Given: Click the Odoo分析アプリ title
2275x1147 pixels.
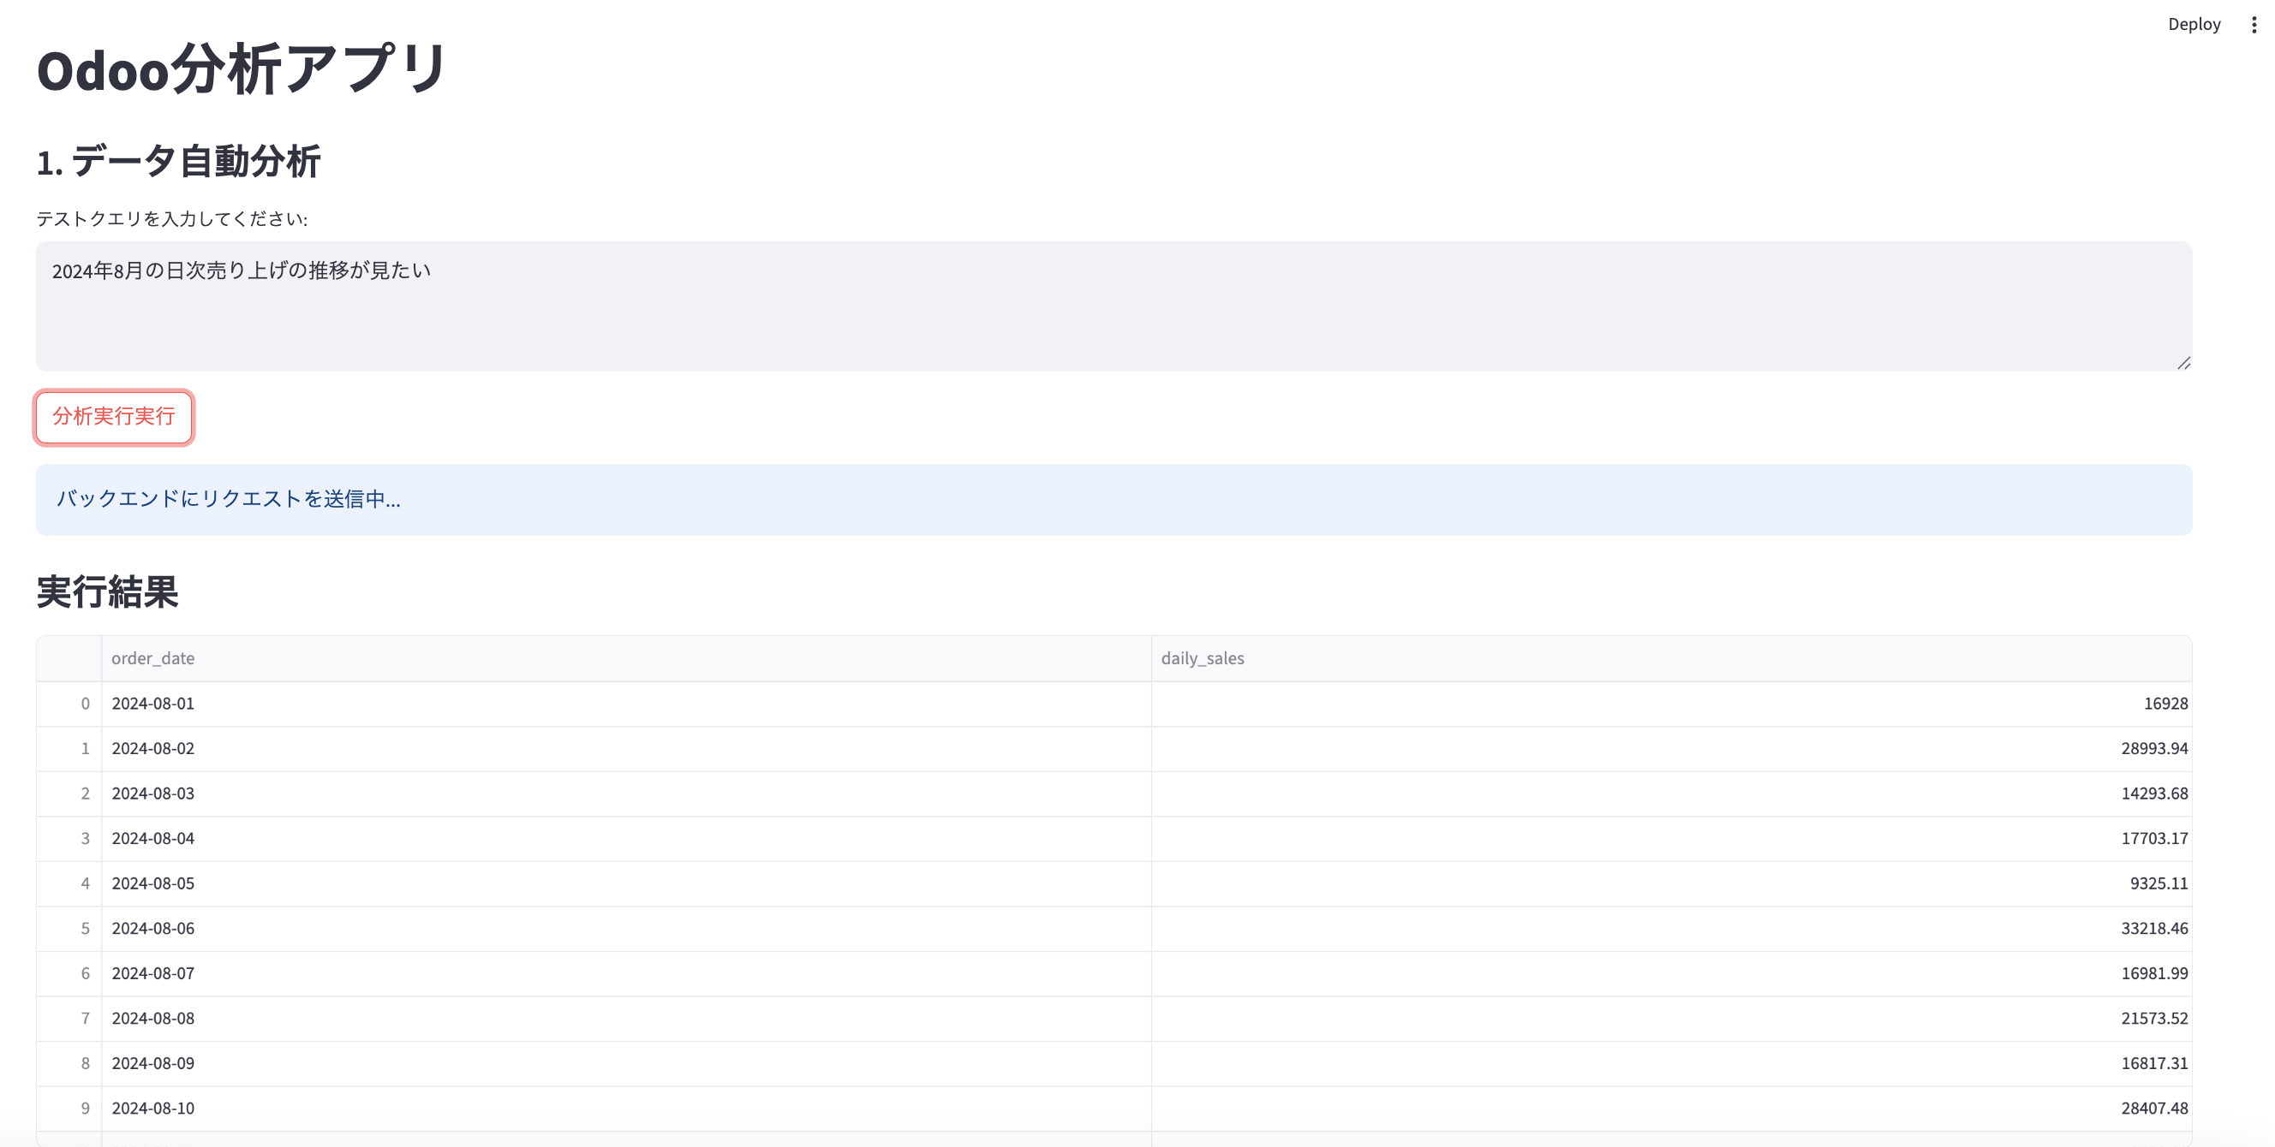Looking at the screenshot, I should [x=241, y=69].
